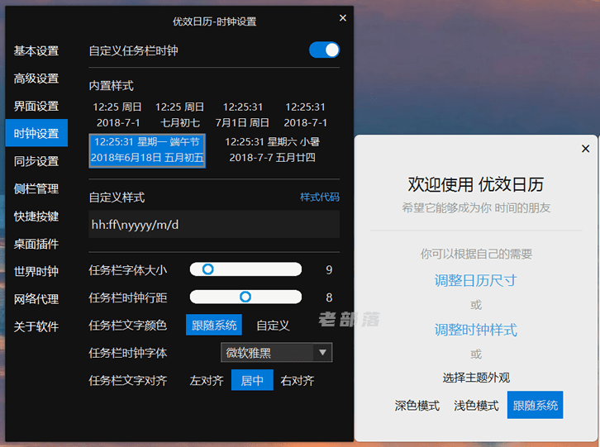Viewport: 600px width, 447px height.
Task: Click the 任务栏字体大小 slider handle
Action: pyautogui.click(x=207, y=269)
